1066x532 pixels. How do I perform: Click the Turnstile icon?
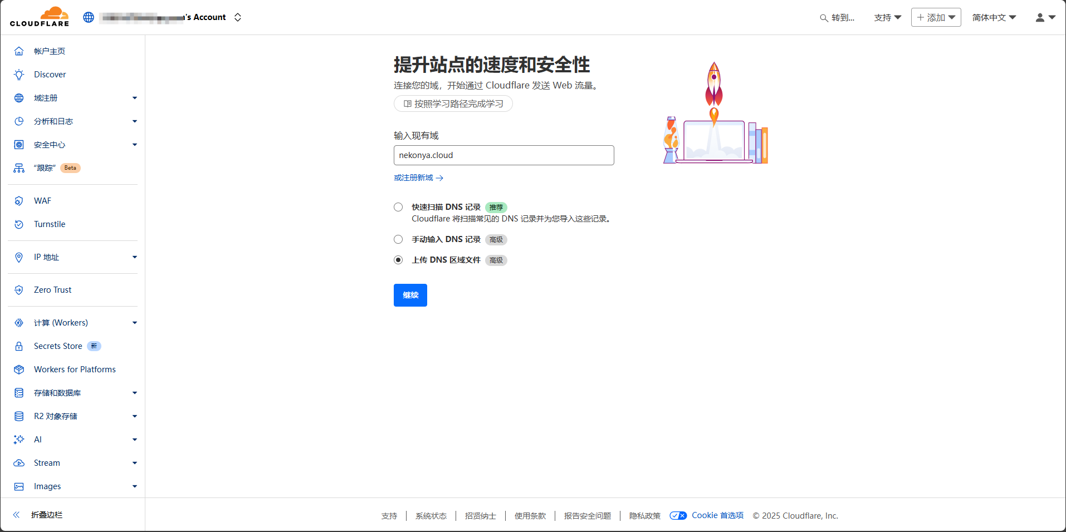tap(19, 224)
